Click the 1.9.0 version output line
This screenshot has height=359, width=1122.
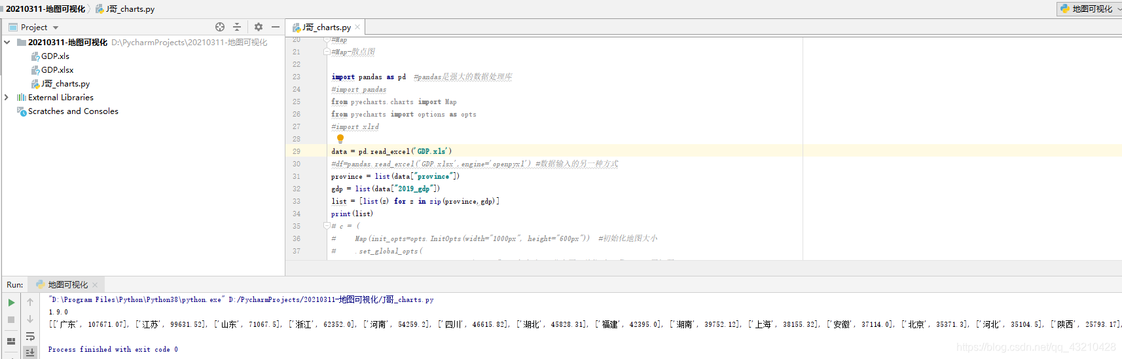[58, 312]
